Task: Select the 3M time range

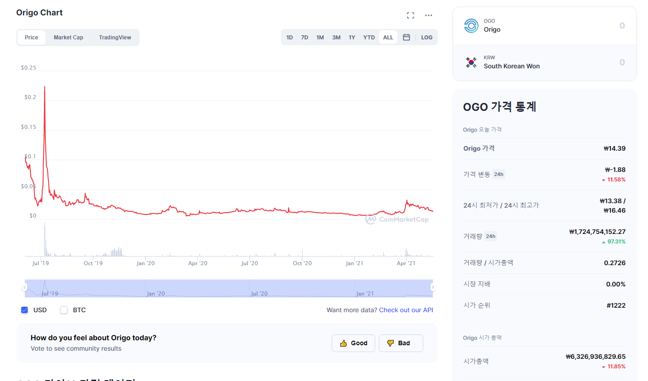Action: (x=336, y=38)
